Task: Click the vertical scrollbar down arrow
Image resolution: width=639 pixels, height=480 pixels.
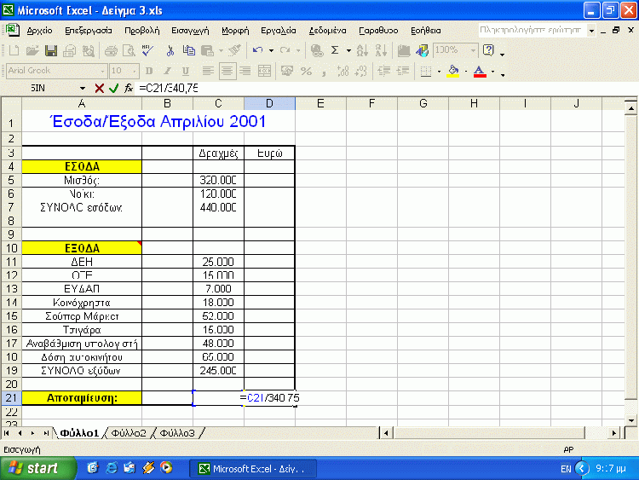Action: point(630,420)
